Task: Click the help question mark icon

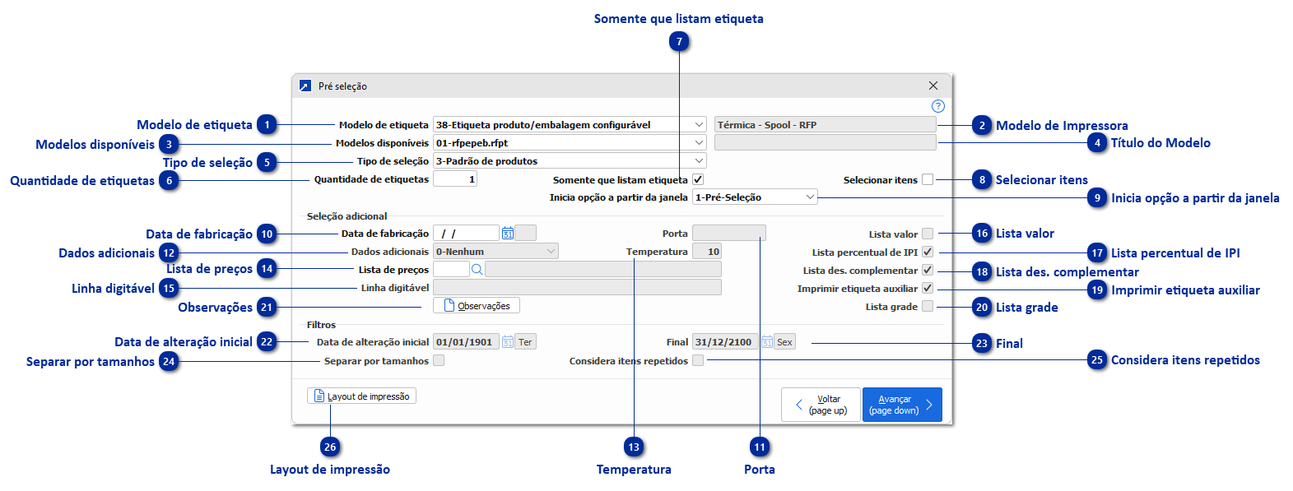Action: 937,106
